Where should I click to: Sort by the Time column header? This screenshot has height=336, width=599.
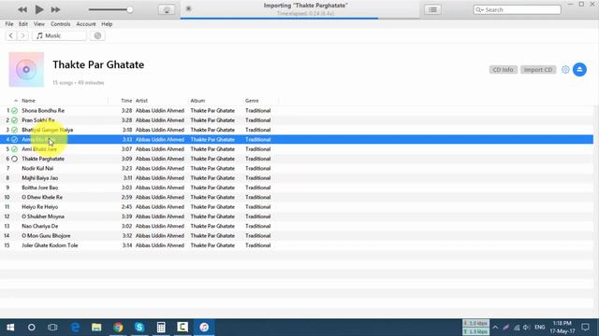[x=126, y=101]
